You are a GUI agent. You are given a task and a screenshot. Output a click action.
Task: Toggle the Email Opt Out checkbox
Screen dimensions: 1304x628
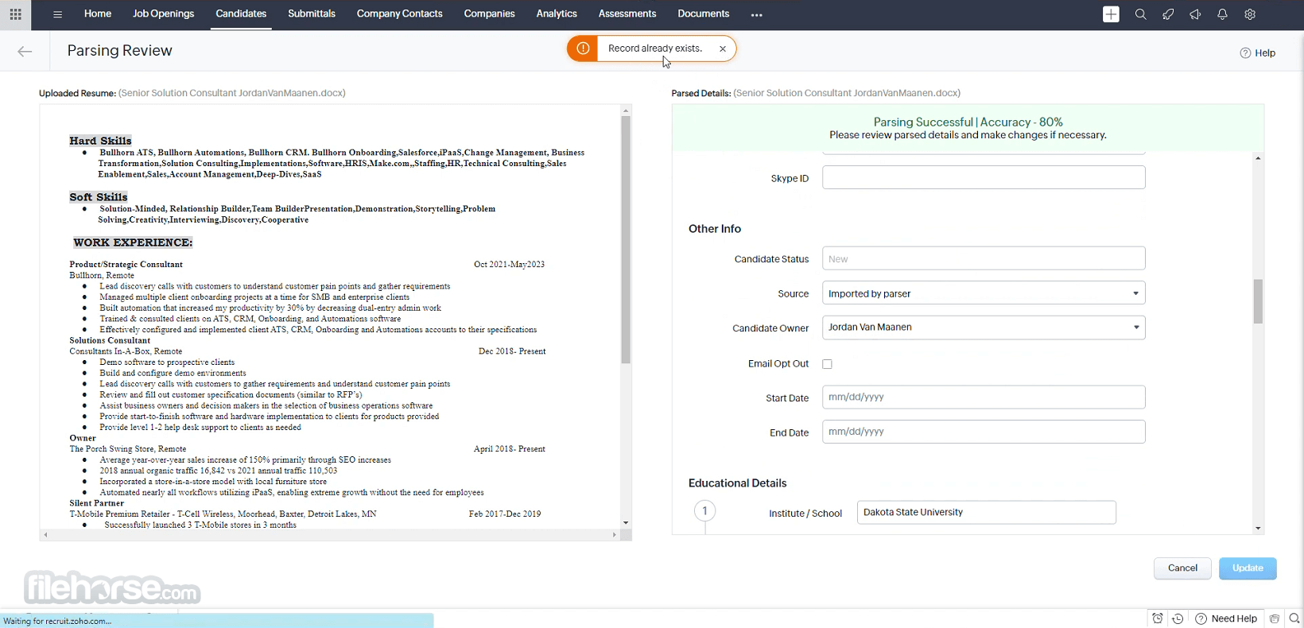827,364
